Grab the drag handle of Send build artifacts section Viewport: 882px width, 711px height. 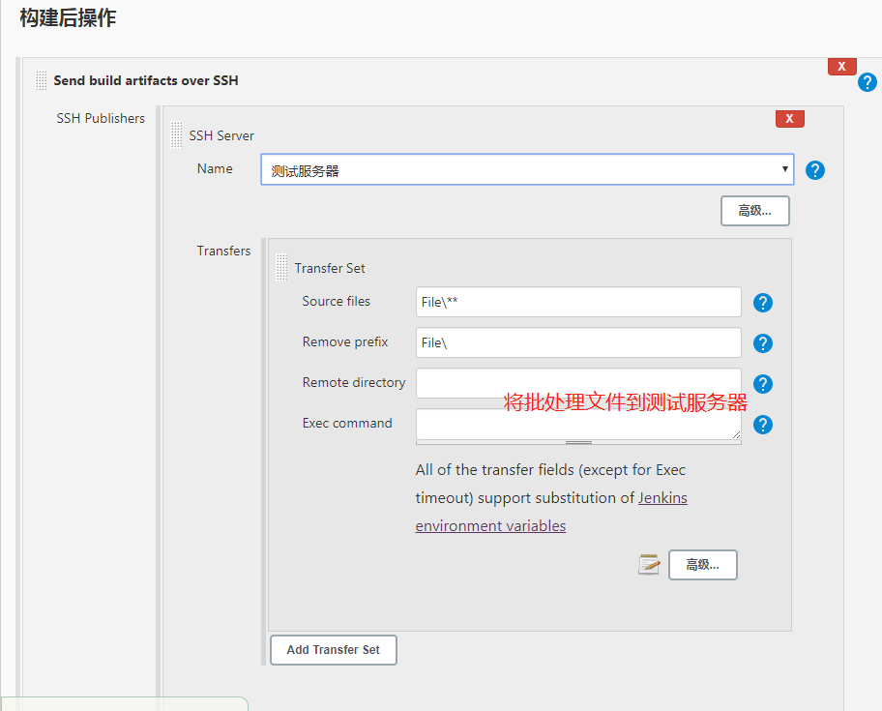point(41,80)
